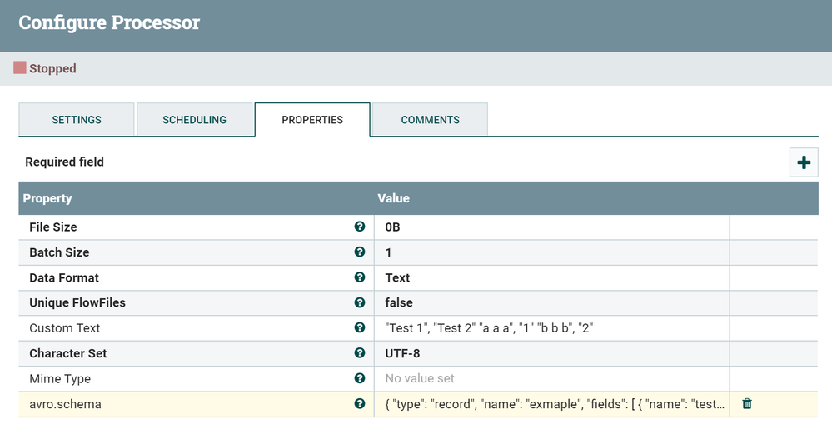Open help icon for Custom Text
832x429 pixels.
359,327
